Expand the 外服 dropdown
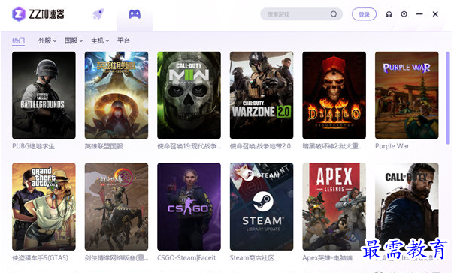The image size is (454, 273). click(47, 40)
